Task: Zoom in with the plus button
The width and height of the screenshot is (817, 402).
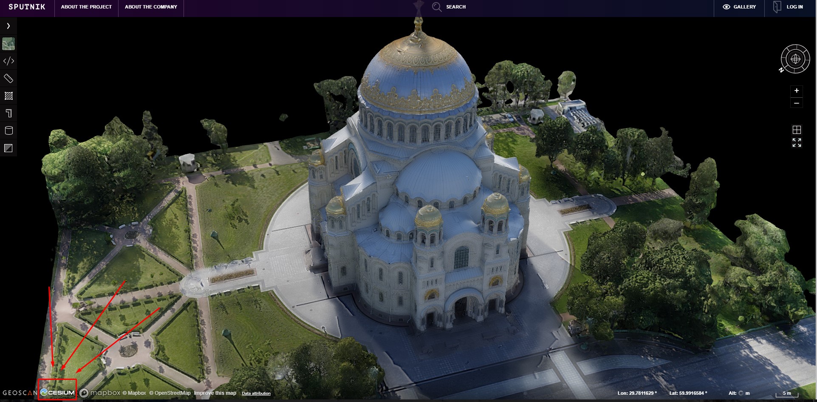Action: pos(797,91)
